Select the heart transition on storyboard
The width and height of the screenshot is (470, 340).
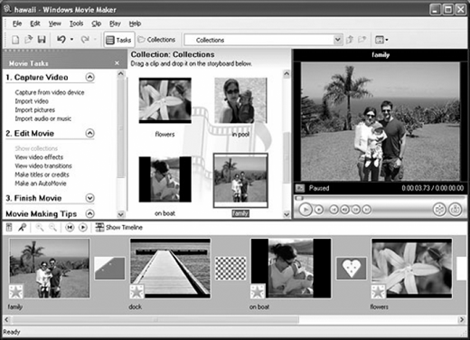click(x=352, y=269)
